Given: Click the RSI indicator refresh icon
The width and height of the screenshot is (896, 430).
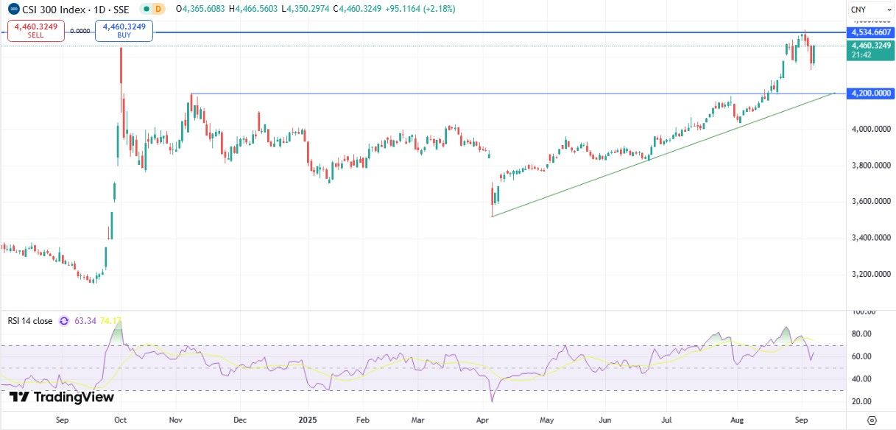Looking at the screenshot, I should coord(64,321).
